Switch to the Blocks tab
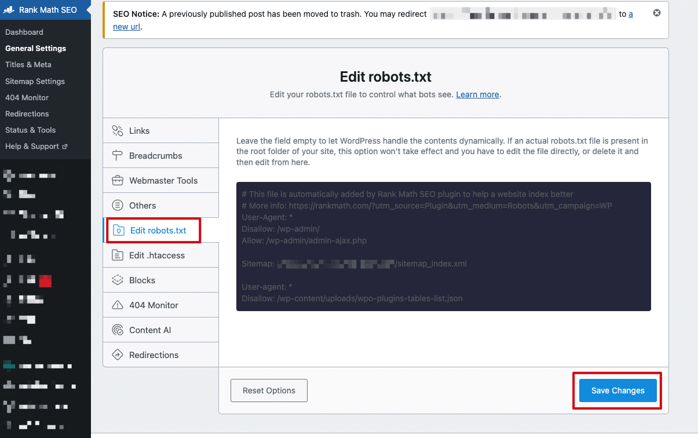Image resolution: width=698 pixels, height=438 pixels. (161, 280)
